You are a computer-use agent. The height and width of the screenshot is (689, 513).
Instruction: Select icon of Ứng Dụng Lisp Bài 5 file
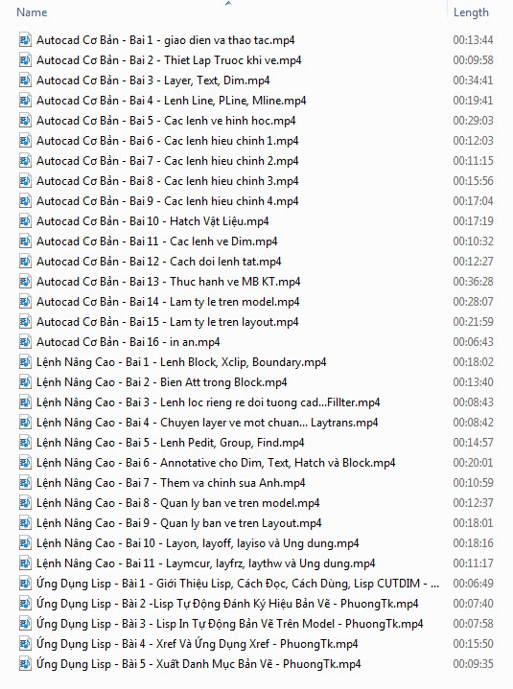25,664
